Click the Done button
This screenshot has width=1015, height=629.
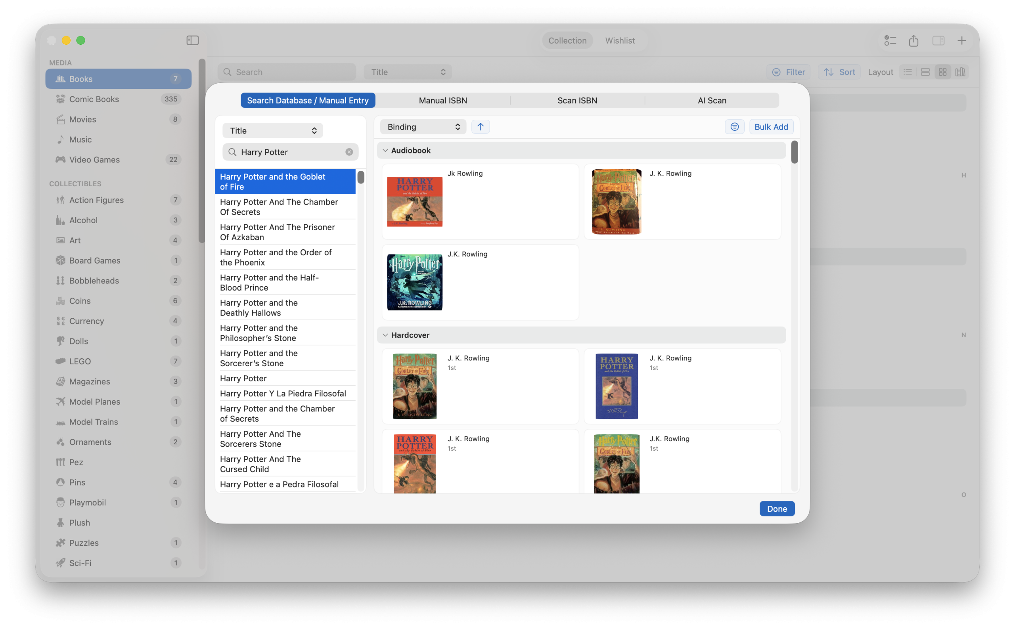pos(777,509)
